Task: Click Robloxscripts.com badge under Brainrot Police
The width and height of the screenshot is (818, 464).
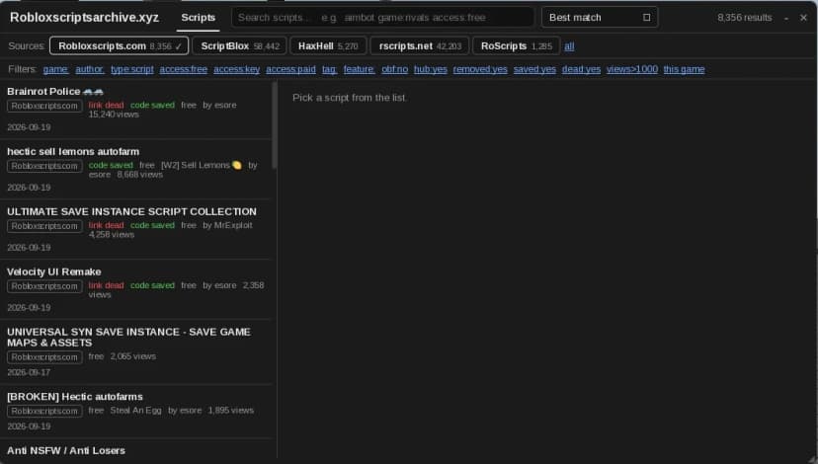Action: pyautogui.click(x=44, y=106)
